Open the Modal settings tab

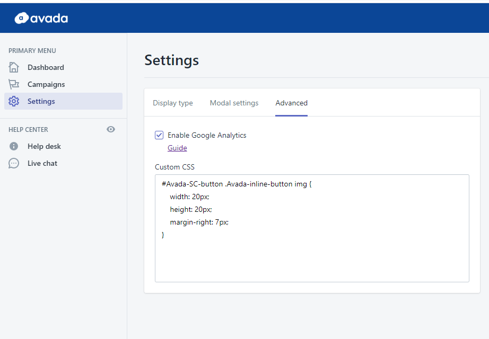click(234, 103)
